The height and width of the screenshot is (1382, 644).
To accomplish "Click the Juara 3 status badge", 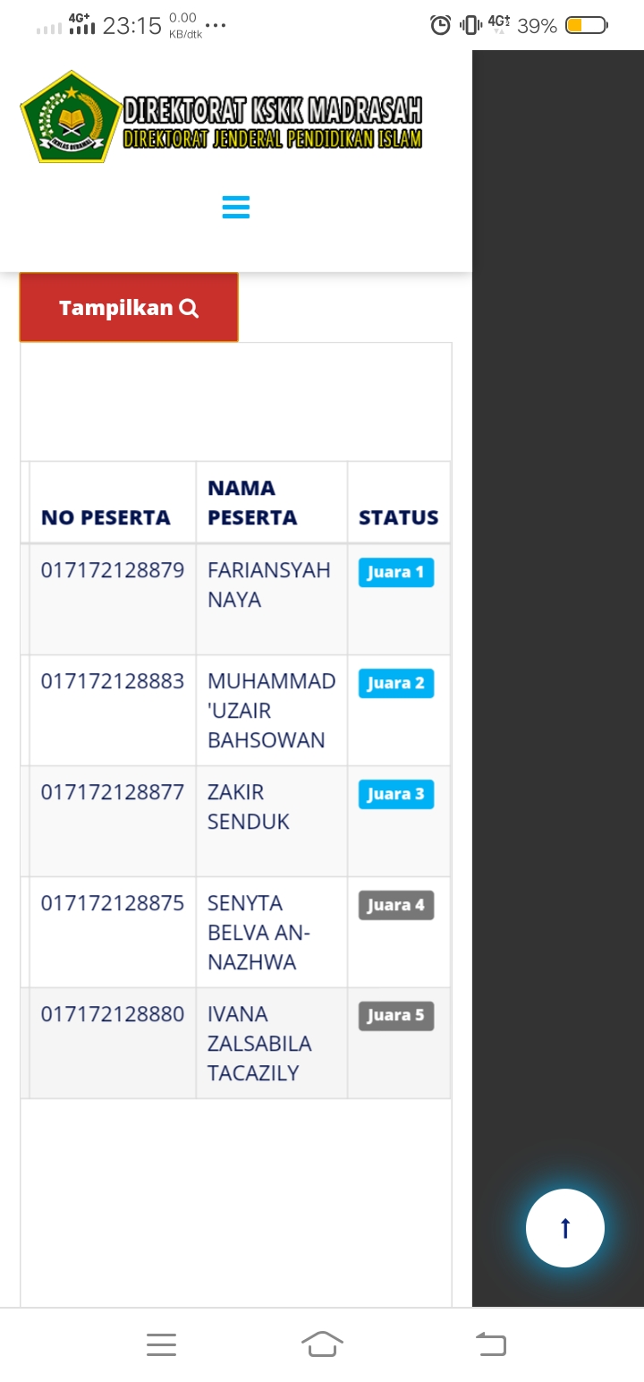I will 395,795.
